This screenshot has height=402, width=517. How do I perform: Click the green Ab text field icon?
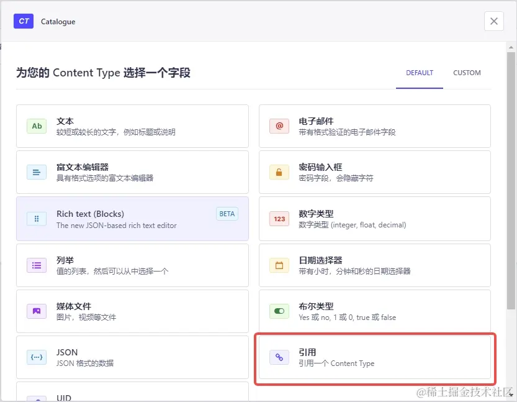tap(37, 126)
